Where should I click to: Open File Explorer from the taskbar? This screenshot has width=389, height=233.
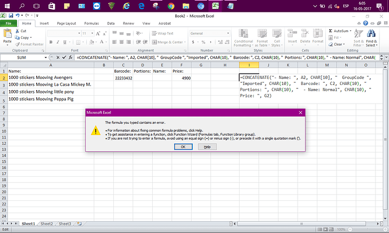[186, 6]
